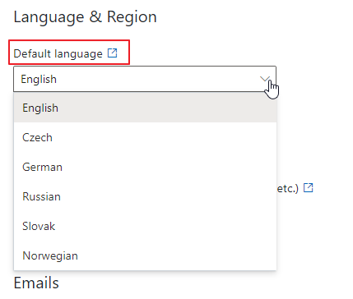353x299 pixels.
Task: Click blank area of the German row
Action: [x=169, y=167]
